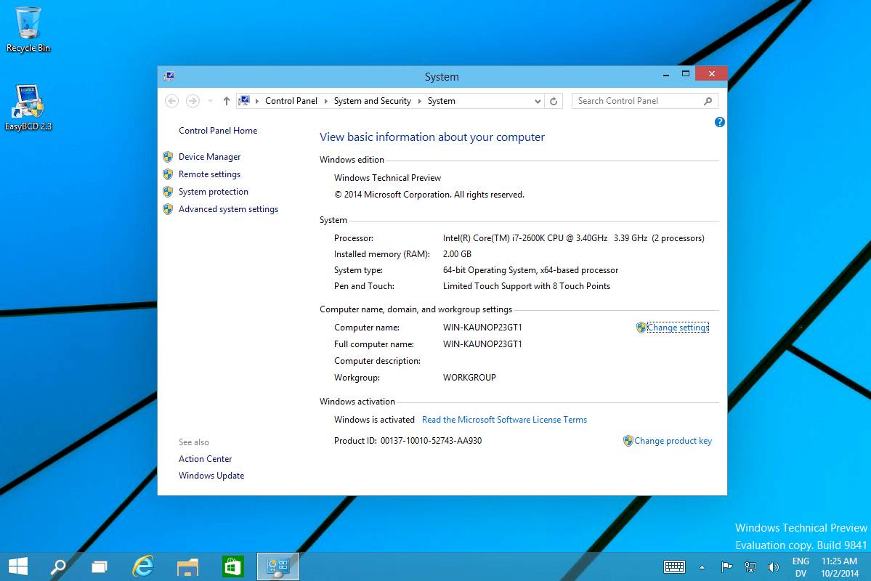Open Task View on the taskbar
This screenshot has height=581, width=871.
100,566
